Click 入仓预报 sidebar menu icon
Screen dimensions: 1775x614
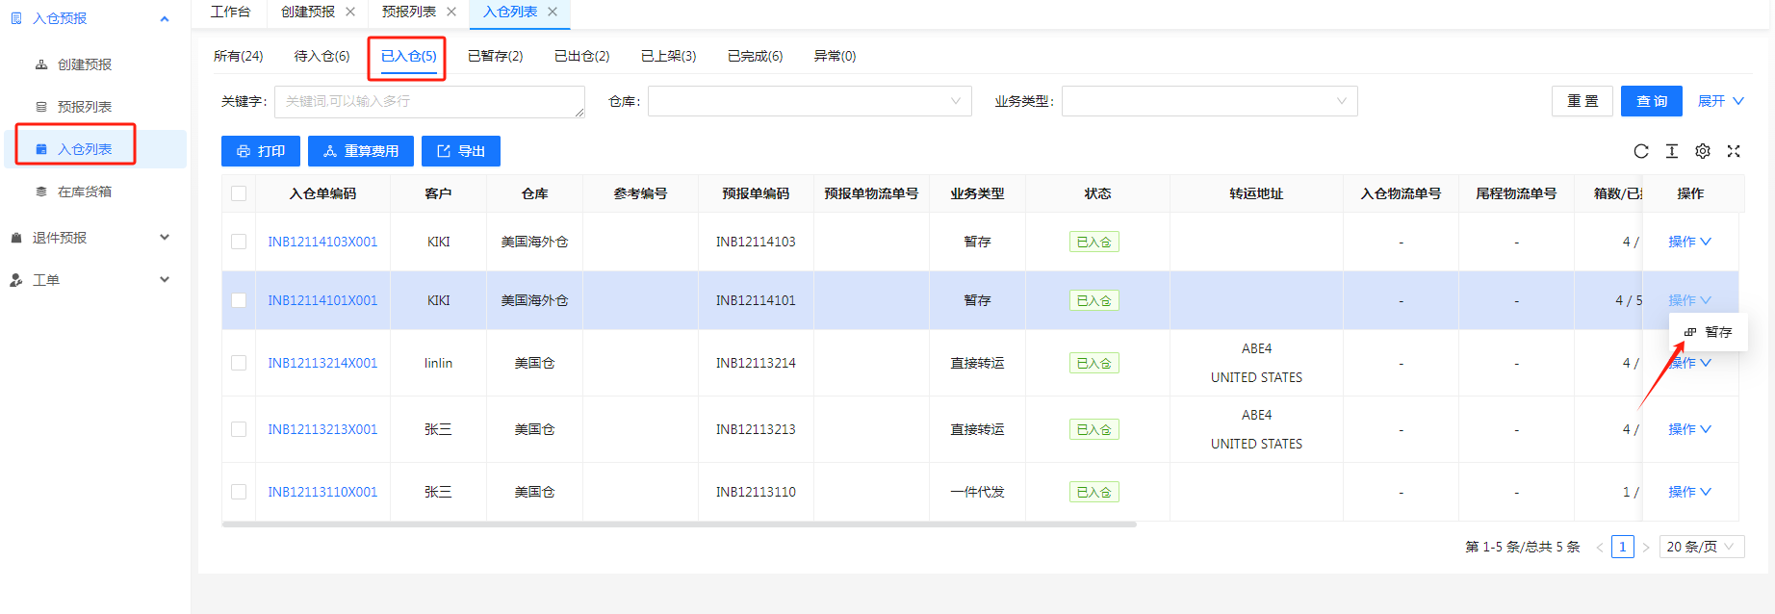pyautogui.click(x=16, y=18)
